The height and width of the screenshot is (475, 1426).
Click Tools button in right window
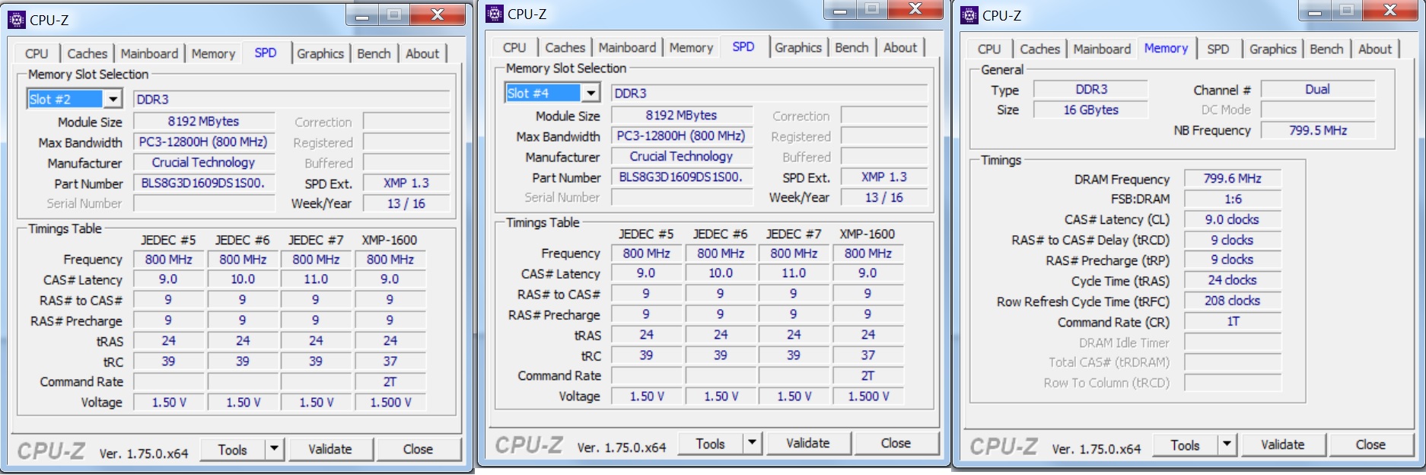click(x=1186, y=445)
